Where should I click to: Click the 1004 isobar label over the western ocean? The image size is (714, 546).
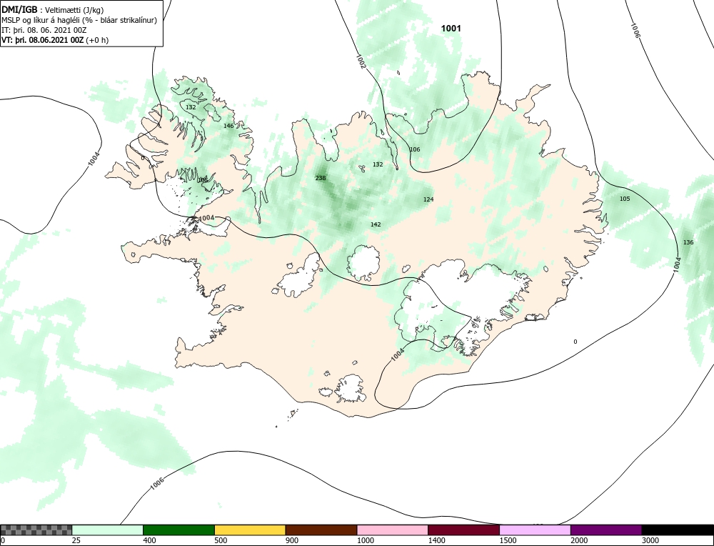coord(94,159)
